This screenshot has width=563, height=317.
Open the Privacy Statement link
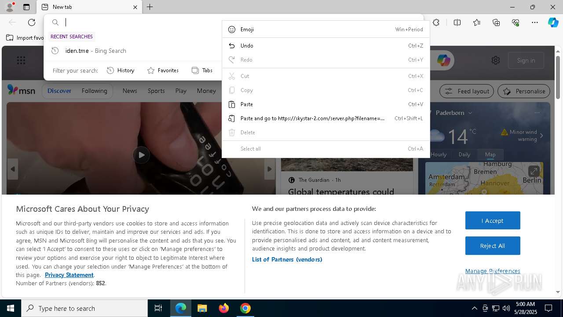69,275
